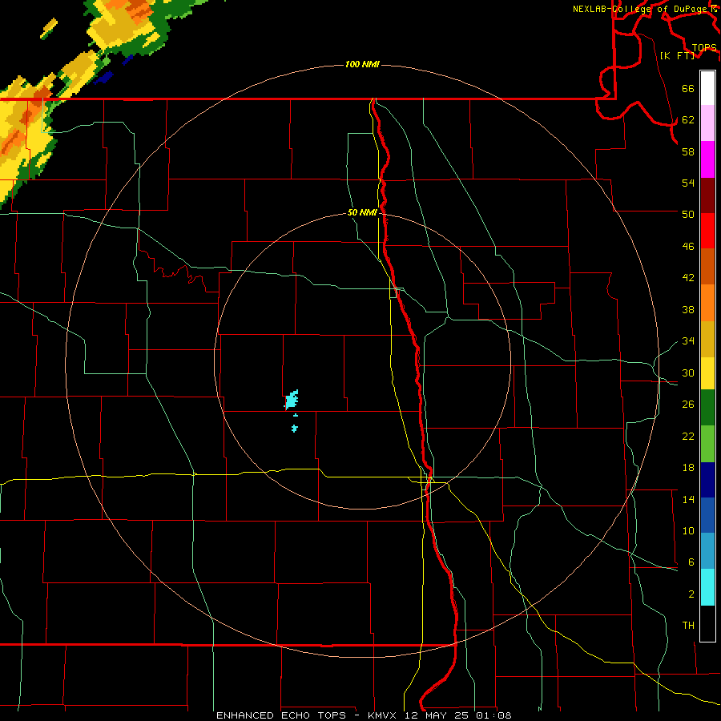The height and width of the screenshot is (721, 721).
Task: Click the '100 NMI' range ring label
Action: coord(362,64)
